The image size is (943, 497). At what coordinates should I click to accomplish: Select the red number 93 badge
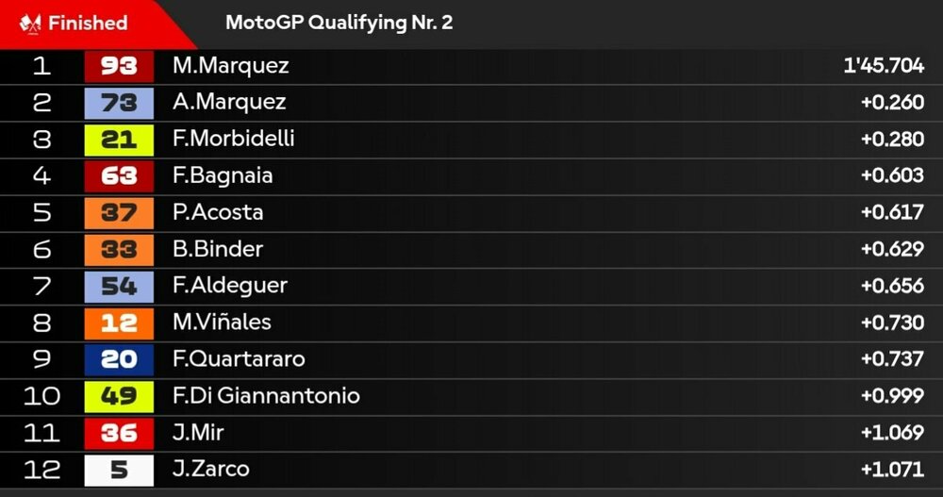(119, 66)
